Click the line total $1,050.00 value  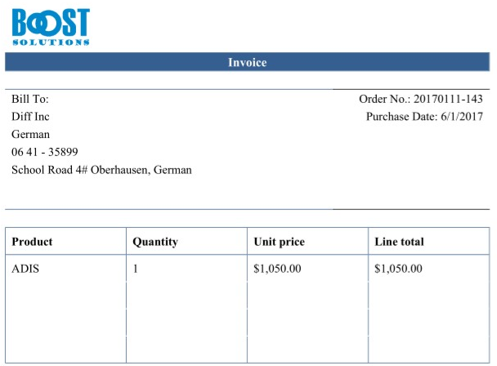pos(398,269)
